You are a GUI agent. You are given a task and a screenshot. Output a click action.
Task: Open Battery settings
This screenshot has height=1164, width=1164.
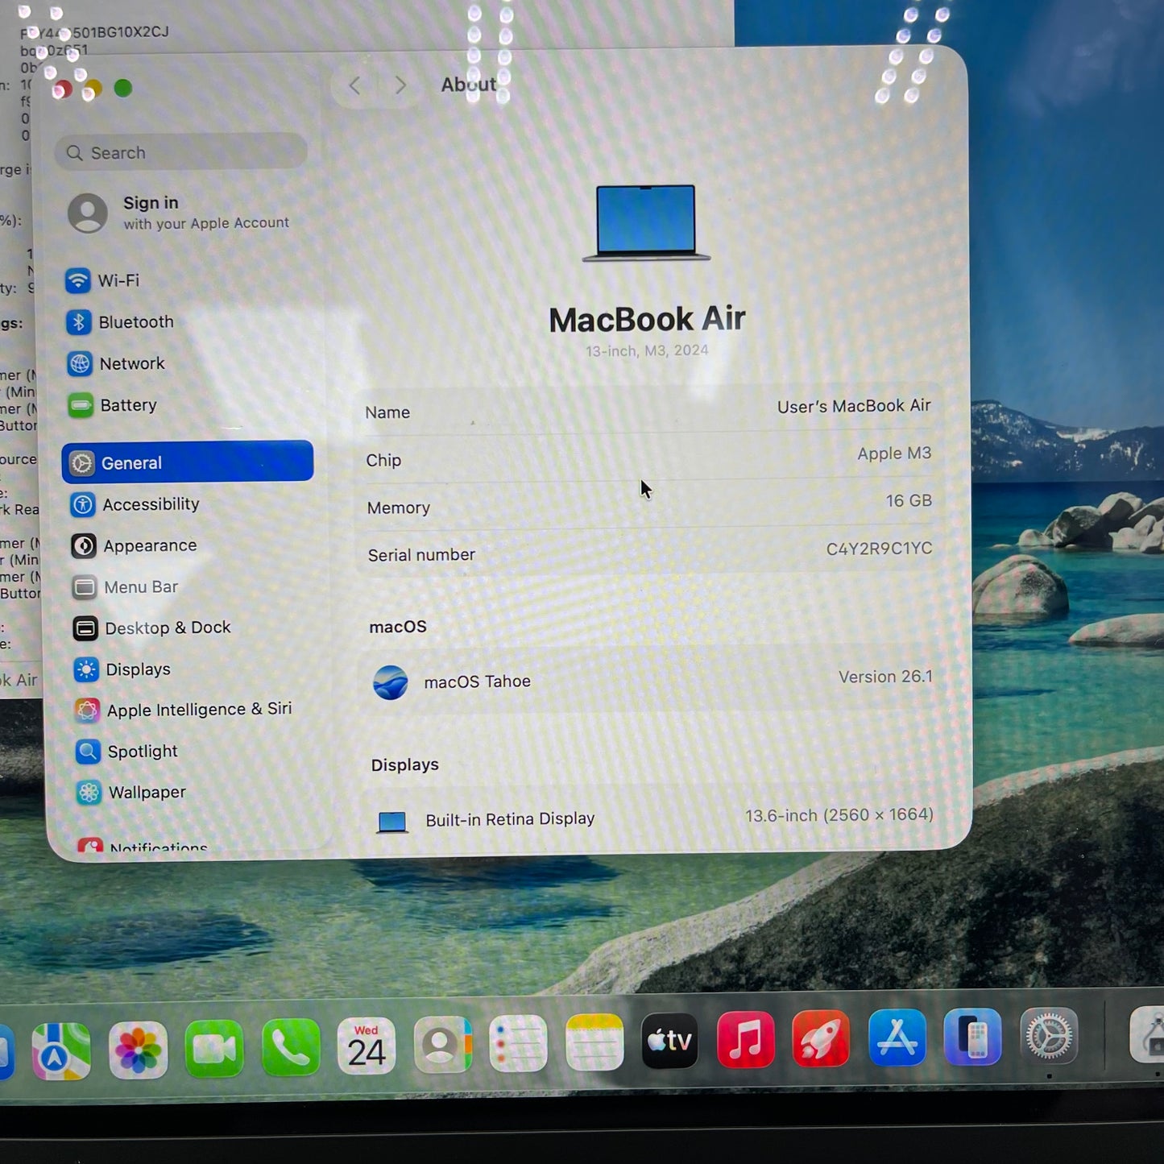pyautogui.click(x=129, y=405)
